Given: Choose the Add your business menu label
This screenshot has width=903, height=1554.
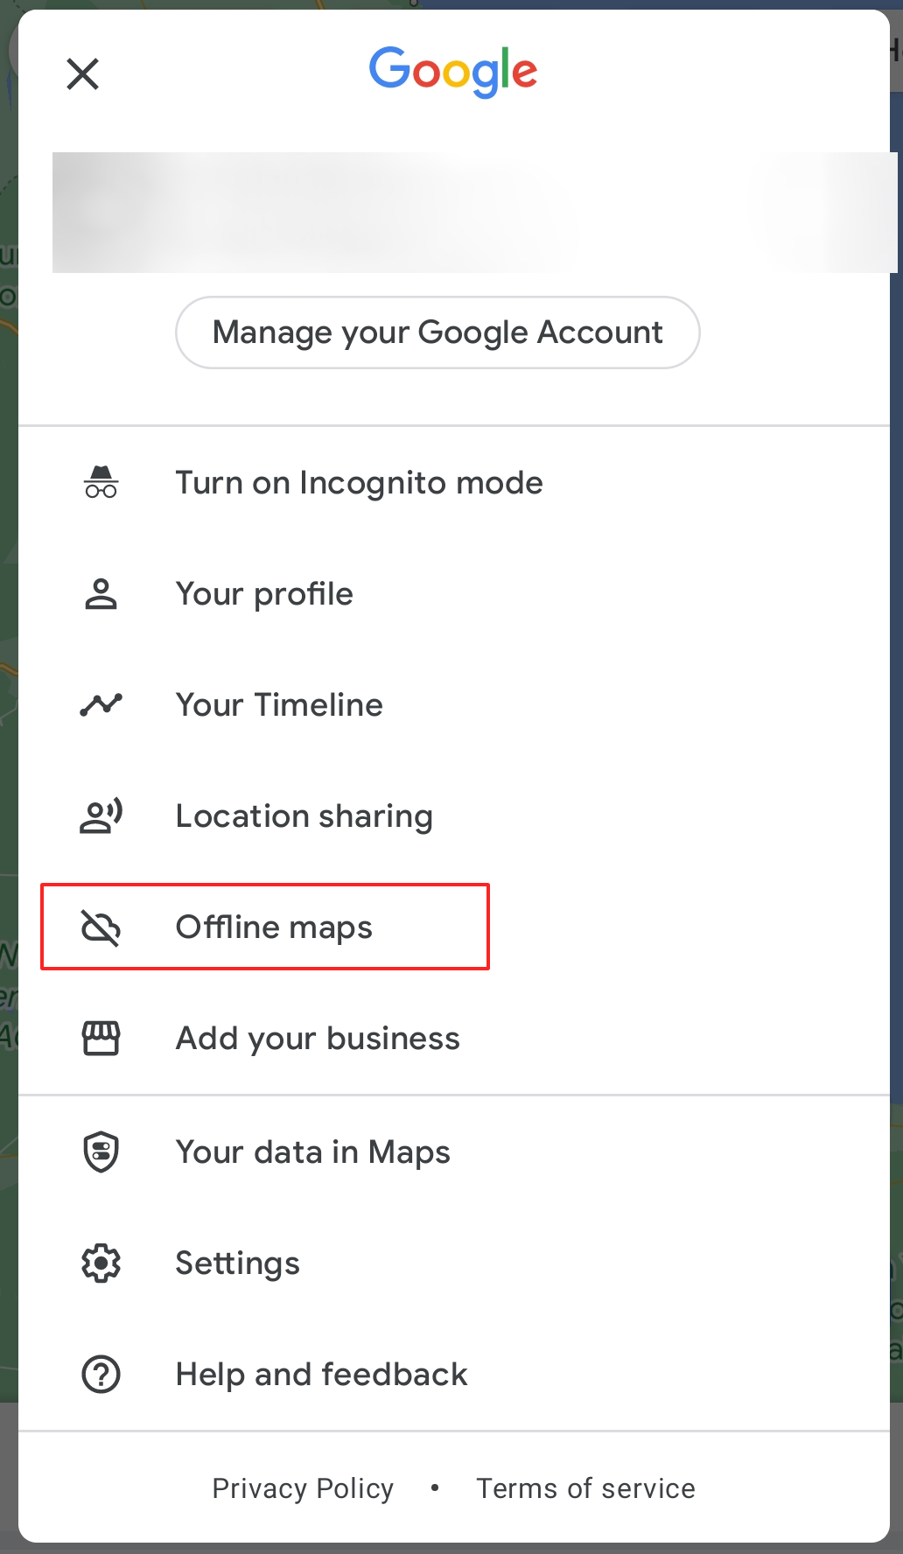Looking at the screenshot, I should 318,1039.
